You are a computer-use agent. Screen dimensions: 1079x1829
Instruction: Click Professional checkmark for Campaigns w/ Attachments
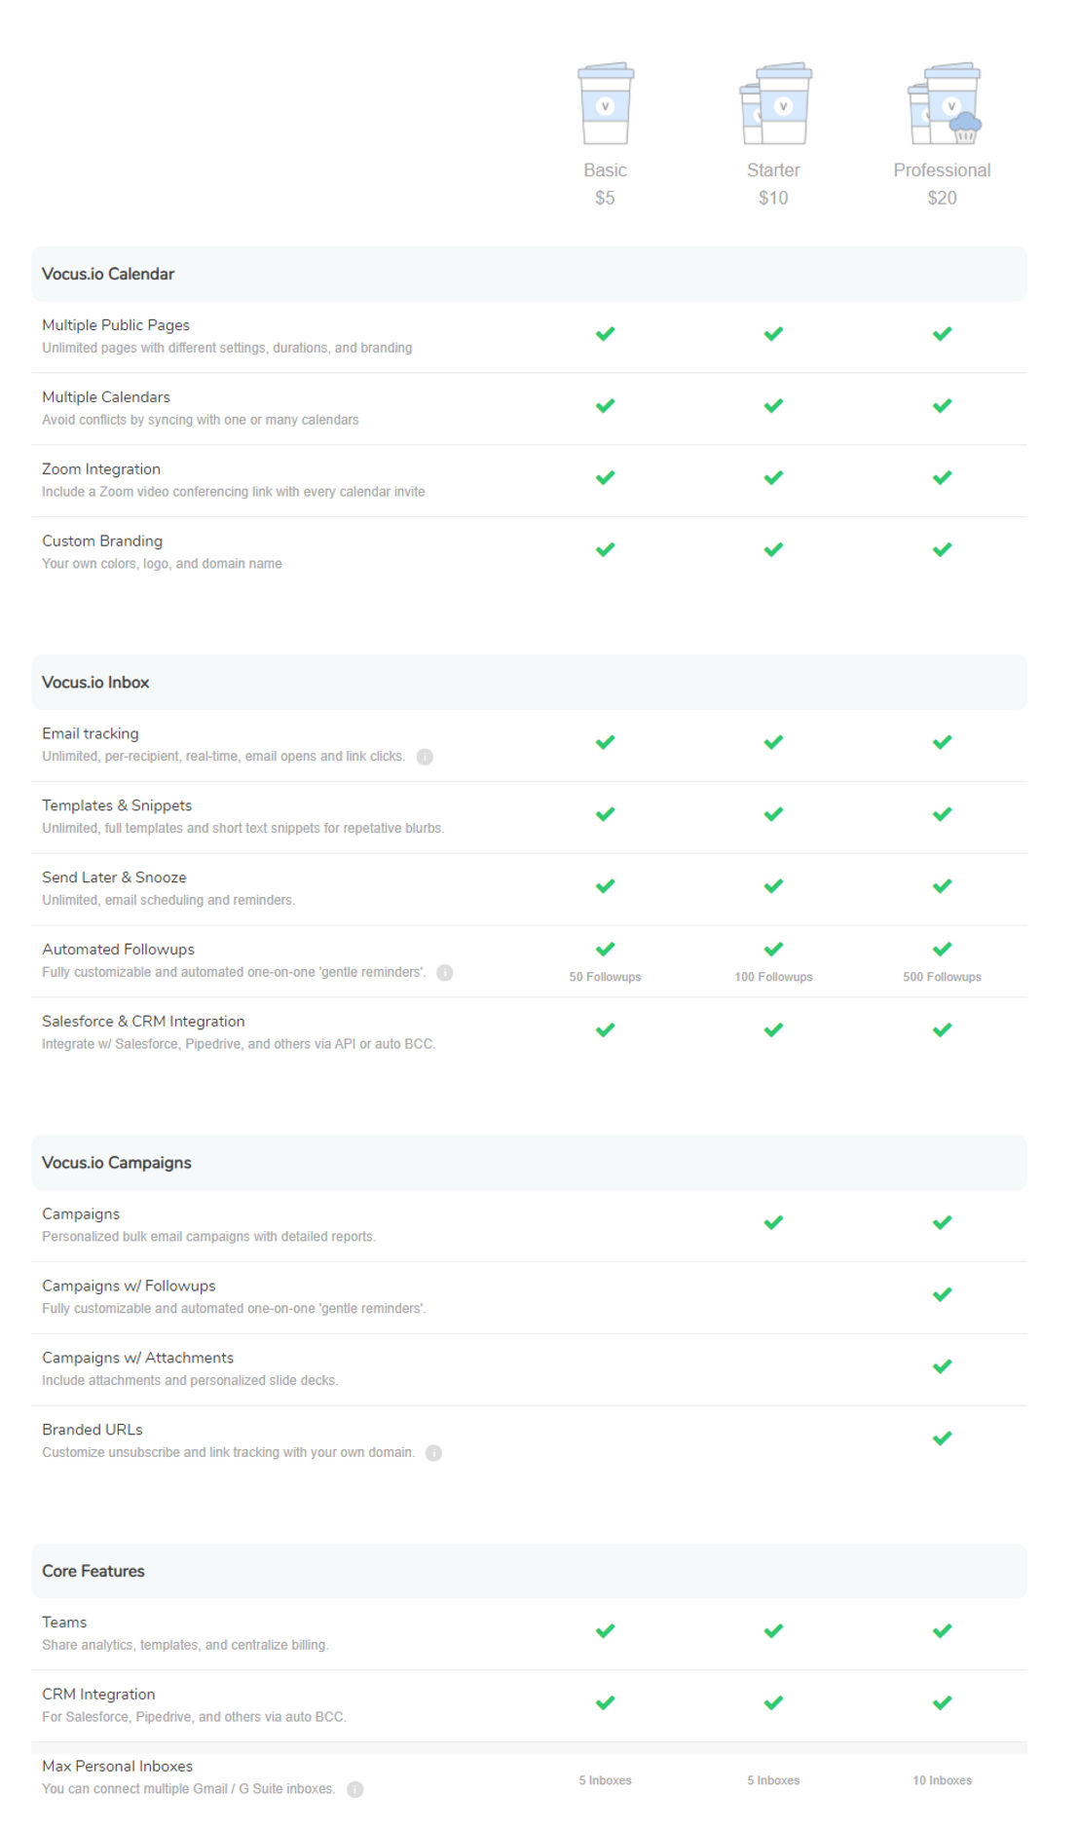tap(942, 1366)
